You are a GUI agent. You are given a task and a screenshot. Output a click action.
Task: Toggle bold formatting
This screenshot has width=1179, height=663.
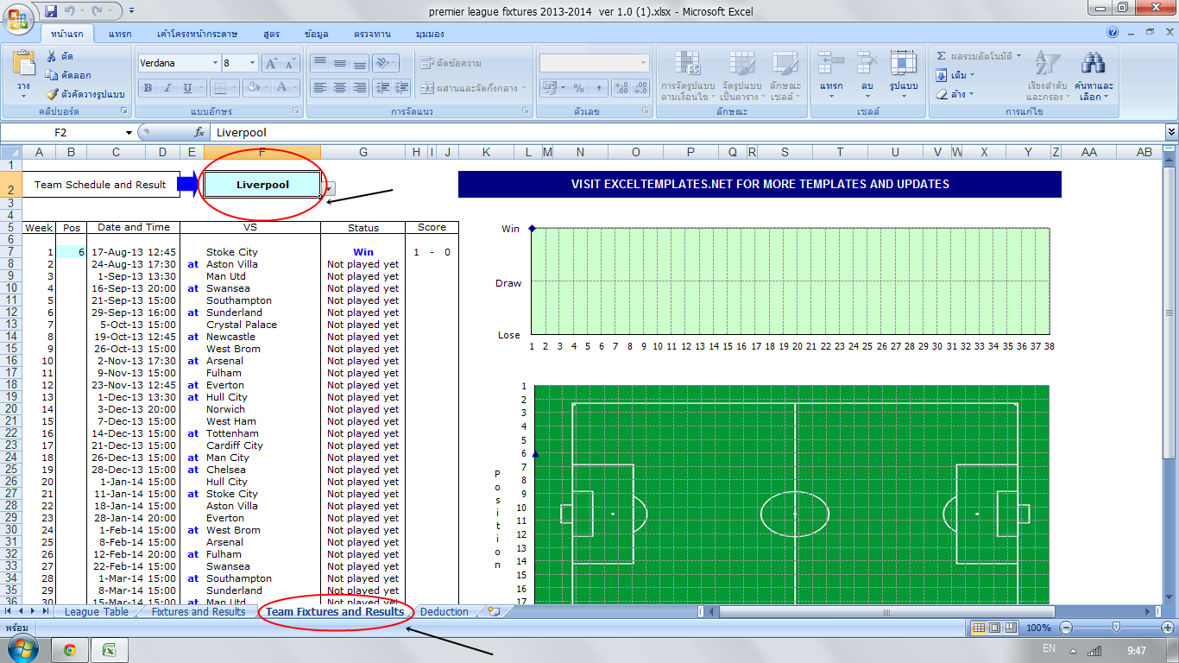tap(148, 87)
